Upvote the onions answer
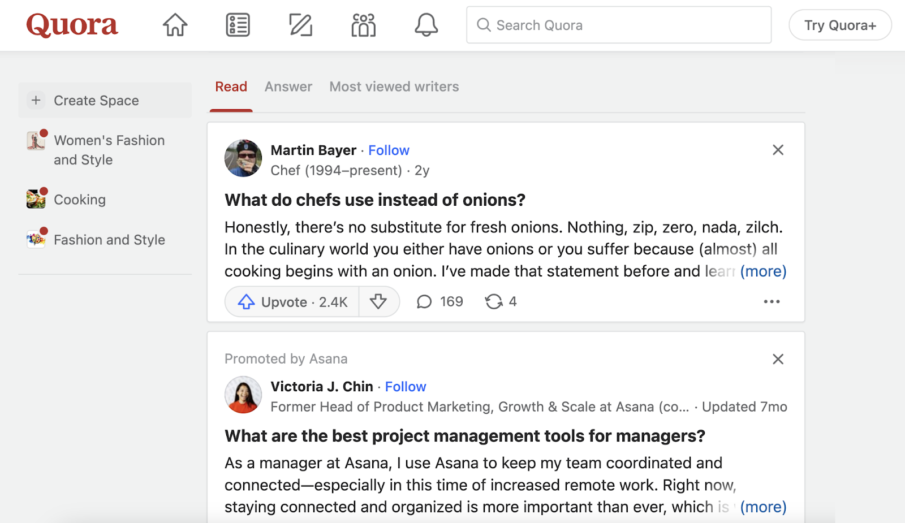This screenshot has height=523, width=905. click(x=291, y=301)
